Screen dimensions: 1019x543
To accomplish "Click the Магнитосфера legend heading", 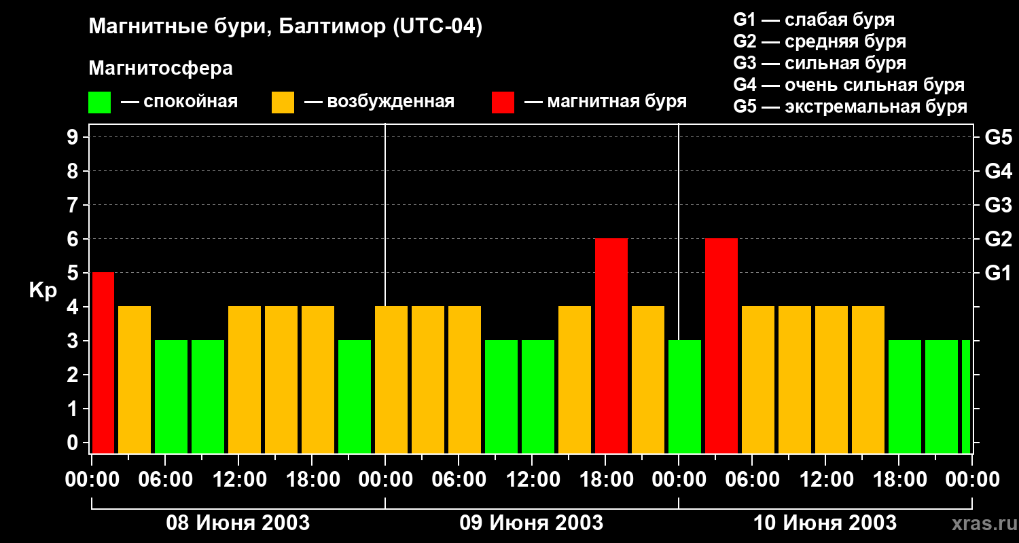I will [160, 69].
